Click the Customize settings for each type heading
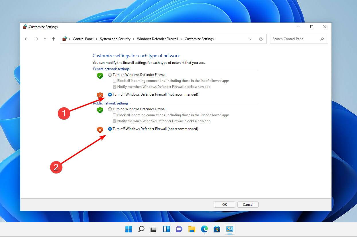Viewport: 357px width, 237px height. pyautogui.click(x=136, y=56)
